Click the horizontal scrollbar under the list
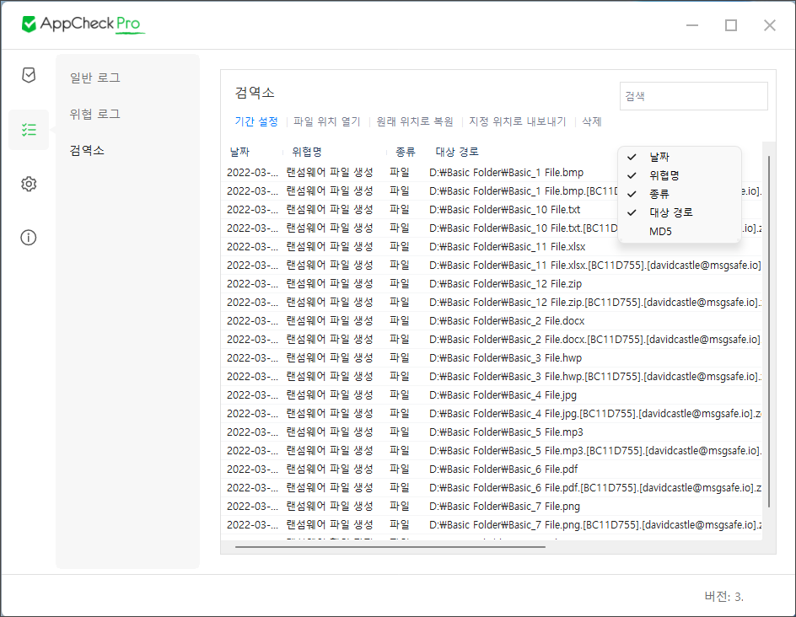Screen dimensions: 796x617 (x=390, y=546)
